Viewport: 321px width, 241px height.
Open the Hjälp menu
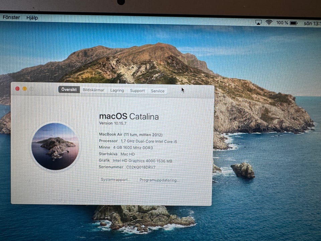tap(32, 18)
